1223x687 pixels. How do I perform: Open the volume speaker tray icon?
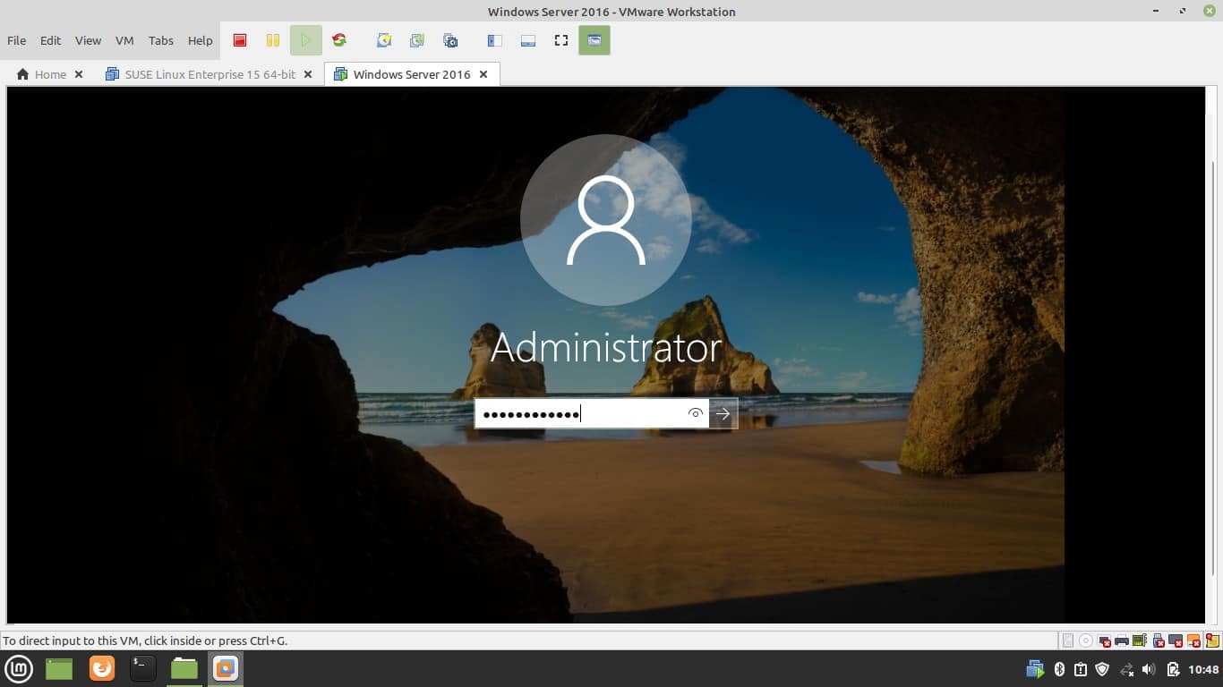tap(1149, 669)
